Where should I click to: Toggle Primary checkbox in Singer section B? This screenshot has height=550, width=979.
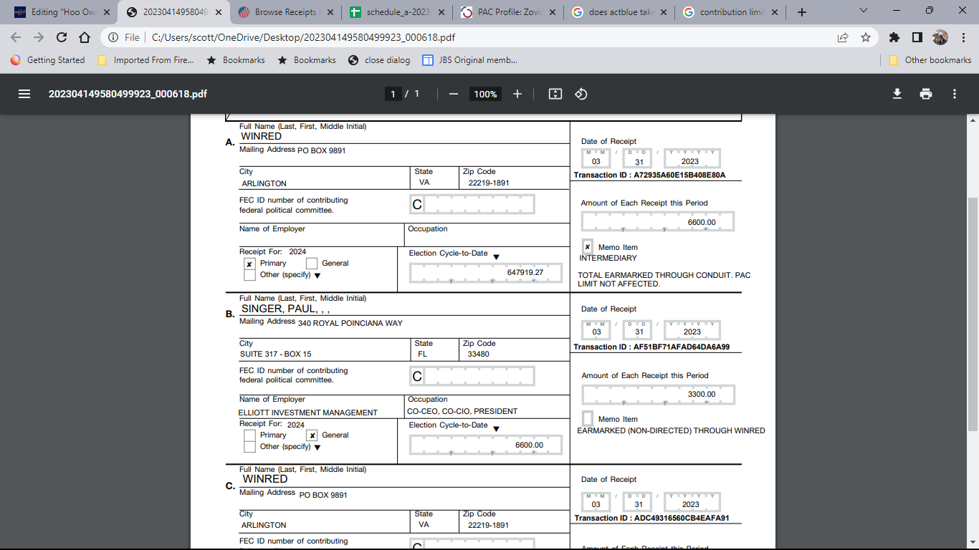tap(249, 435)
